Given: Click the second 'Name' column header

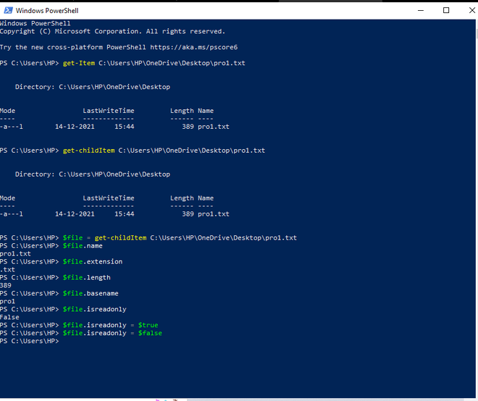Looking at the screenshot, I should tap(206, 198).
